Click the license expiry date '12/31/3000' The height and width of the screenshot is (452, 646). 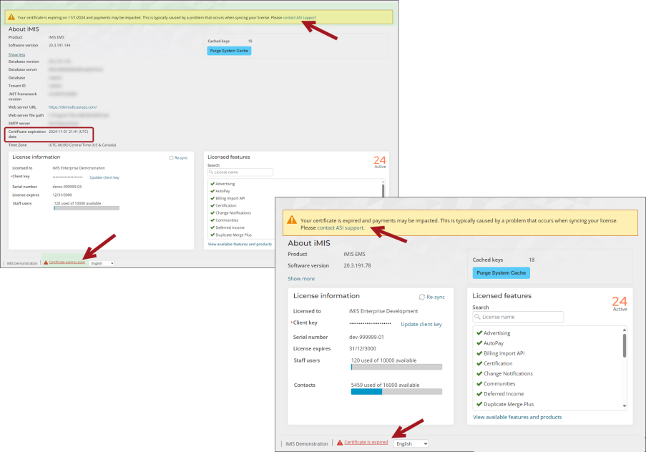pos(62,195)
